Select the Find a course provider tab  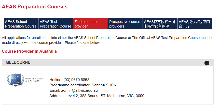click(x=90, y=24)
